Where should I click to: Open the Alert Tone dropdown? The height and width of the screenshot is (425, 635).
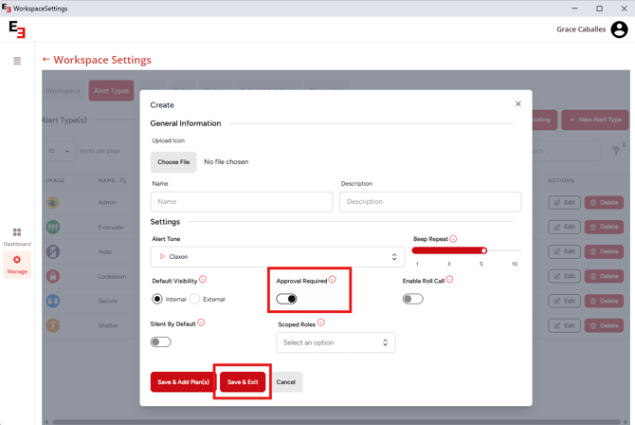(x=277, y=257)
